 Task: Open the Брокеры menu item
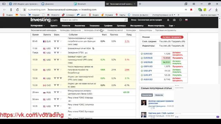(121, 26)
